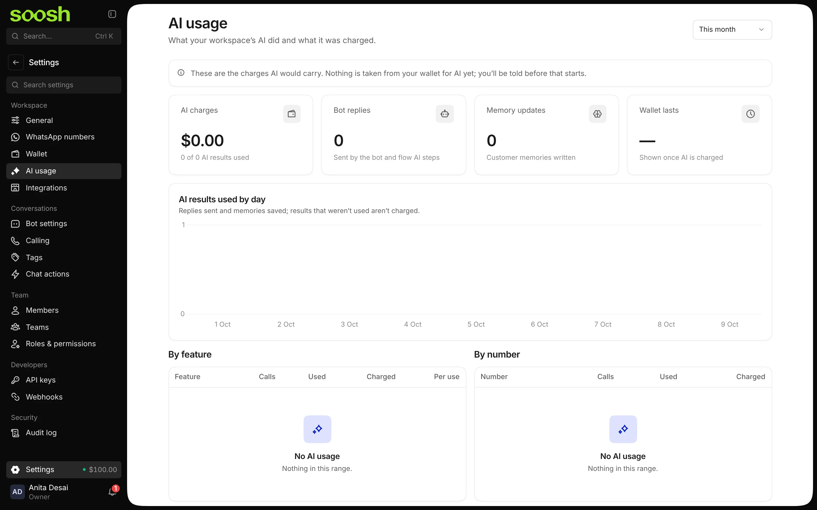Open Chat actions settings
The image size is (817, 510).
pyautogui.click(x=64, y=274)
